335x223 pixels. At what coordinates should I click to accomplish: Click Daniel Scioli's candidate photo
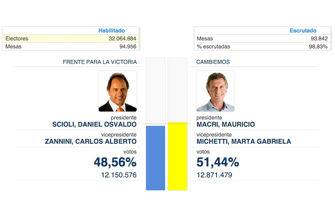[x=117, y=92]
